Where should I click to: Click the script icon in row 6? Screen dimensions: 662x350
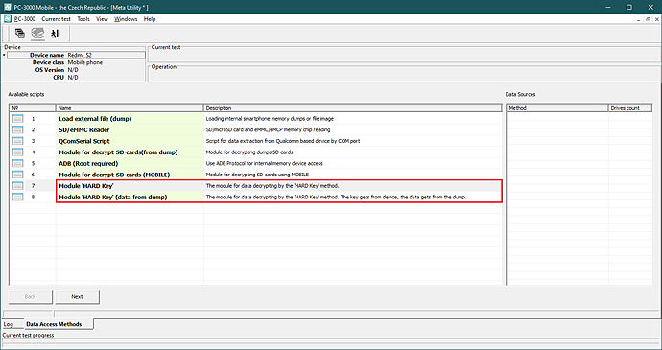pos(17,175)
